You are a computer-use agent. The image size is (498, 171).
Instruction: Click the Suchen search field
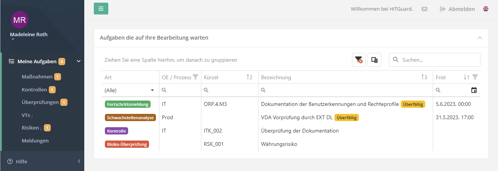pos(439,60)
